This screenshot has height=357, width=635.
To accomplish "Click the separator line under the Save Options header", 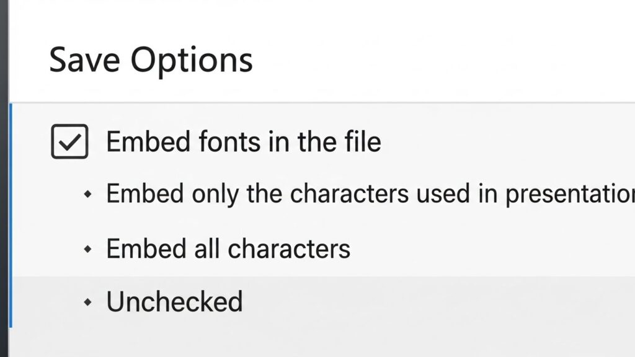I will [322, 102].
